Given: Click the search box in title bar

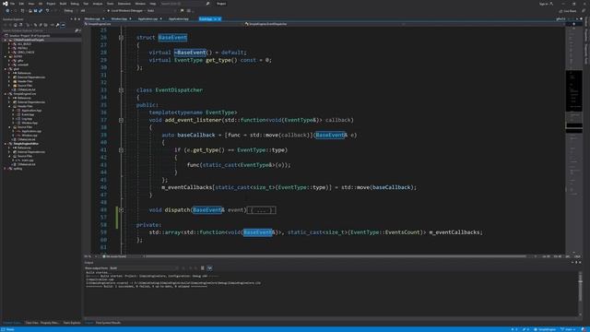Looking at the screenshot, I should point(184,4).
